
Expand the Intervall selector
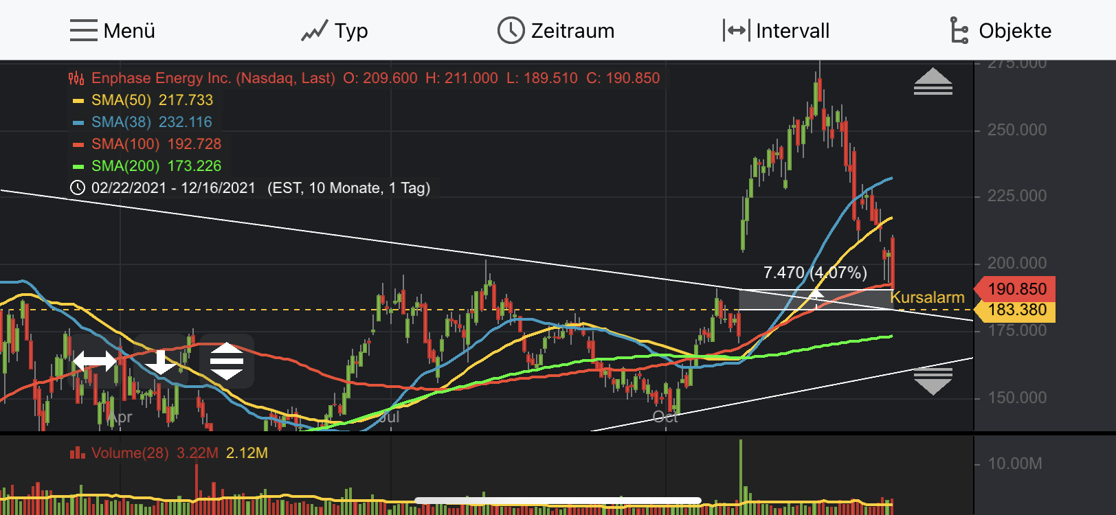coord(777,31)
